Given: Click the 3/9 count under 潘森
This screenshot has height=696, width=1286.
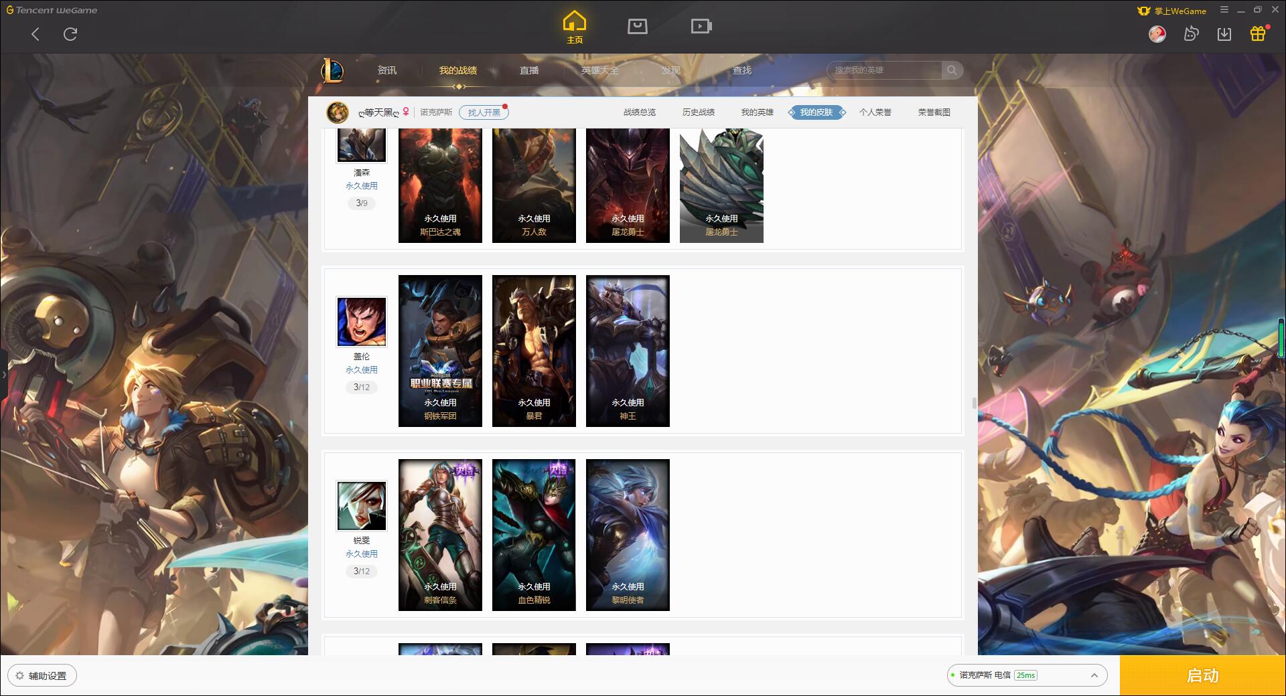Looking at the screenshot, I should 362,203.
